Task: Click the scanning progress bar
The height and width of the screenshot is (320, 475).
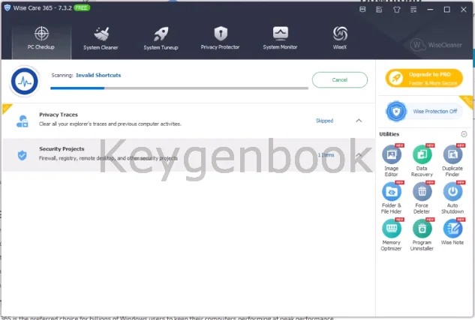Action: 179,88
